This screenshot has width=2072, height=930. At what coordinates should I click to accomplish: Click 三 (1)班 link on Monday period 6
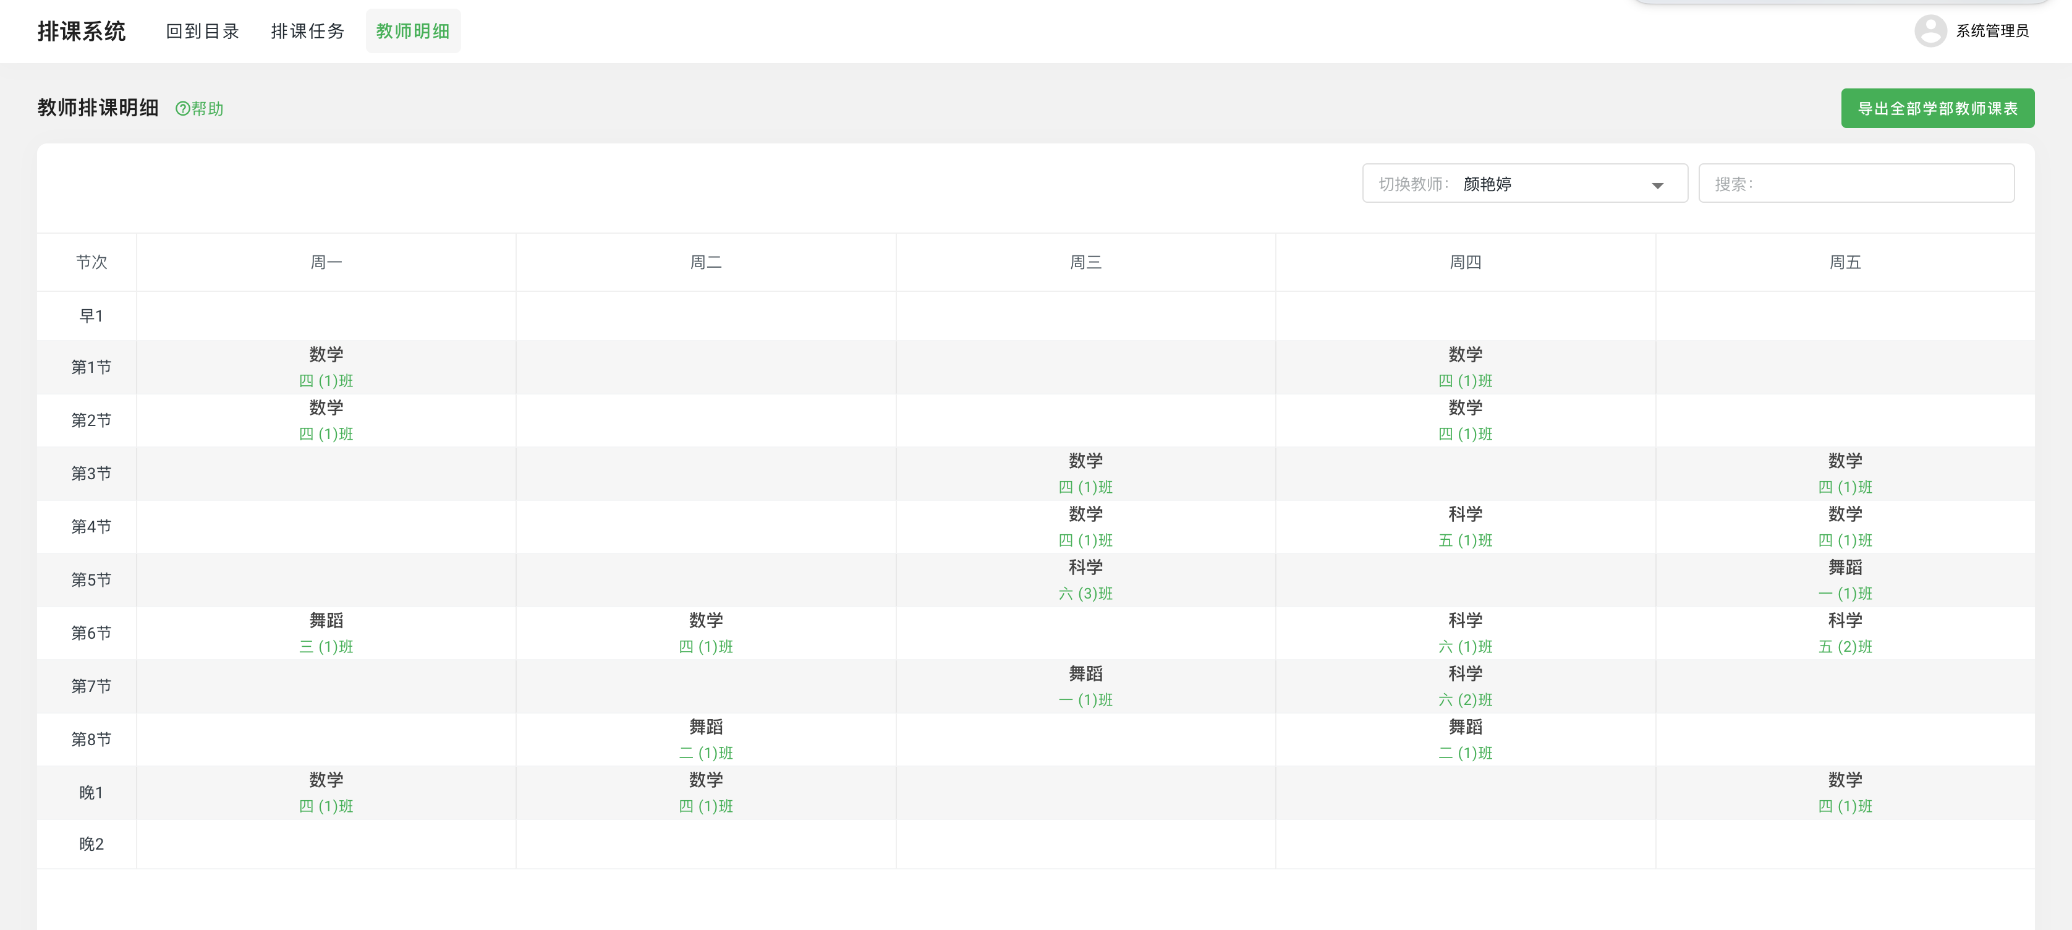point(326,647)
